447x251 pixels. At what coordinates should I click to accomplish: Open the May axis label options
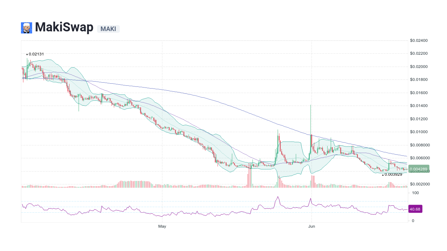[x=162, y=226]
